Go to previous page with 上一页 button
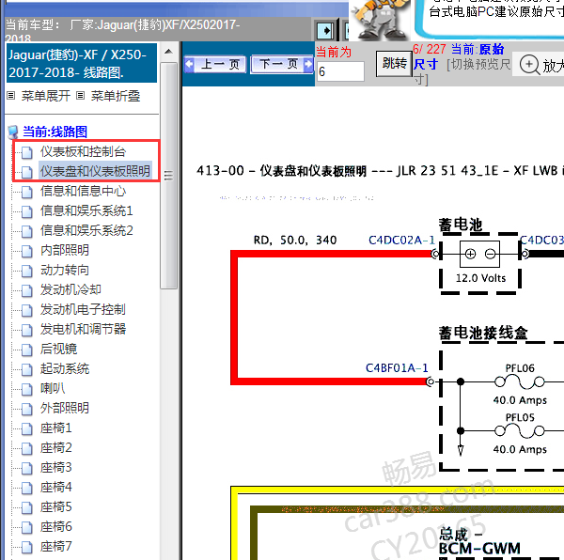Screen dimensions: 564x560 (x=215, y=65)
